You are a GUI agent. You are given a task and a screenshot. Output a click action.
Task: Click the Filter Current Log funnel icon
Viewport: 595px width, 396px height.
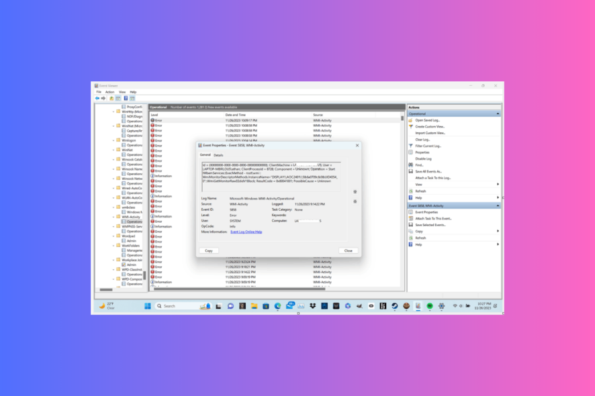tap(410, 146)
